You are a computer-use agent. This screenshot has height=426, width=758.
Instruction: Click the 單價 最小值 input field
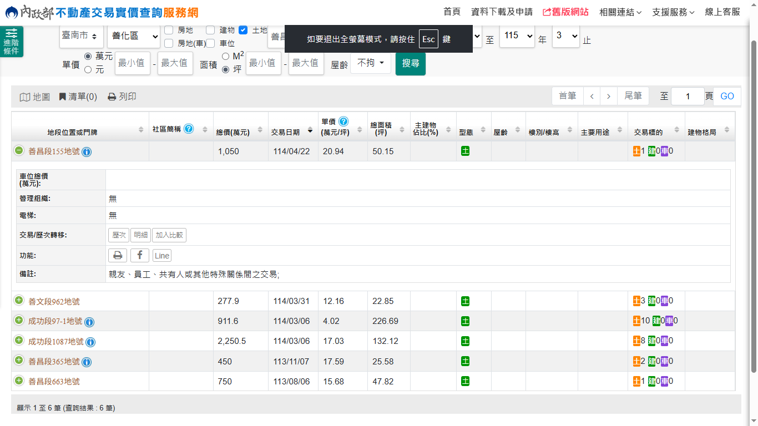pos(133,63)
